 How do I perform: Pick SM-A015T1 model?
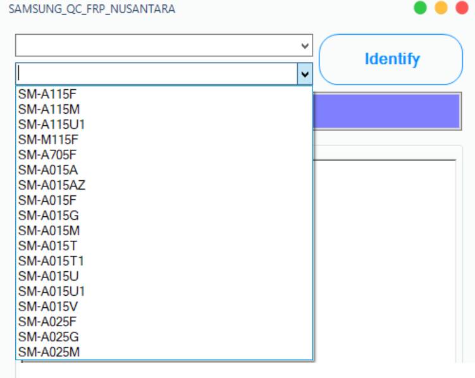point(164,261)
